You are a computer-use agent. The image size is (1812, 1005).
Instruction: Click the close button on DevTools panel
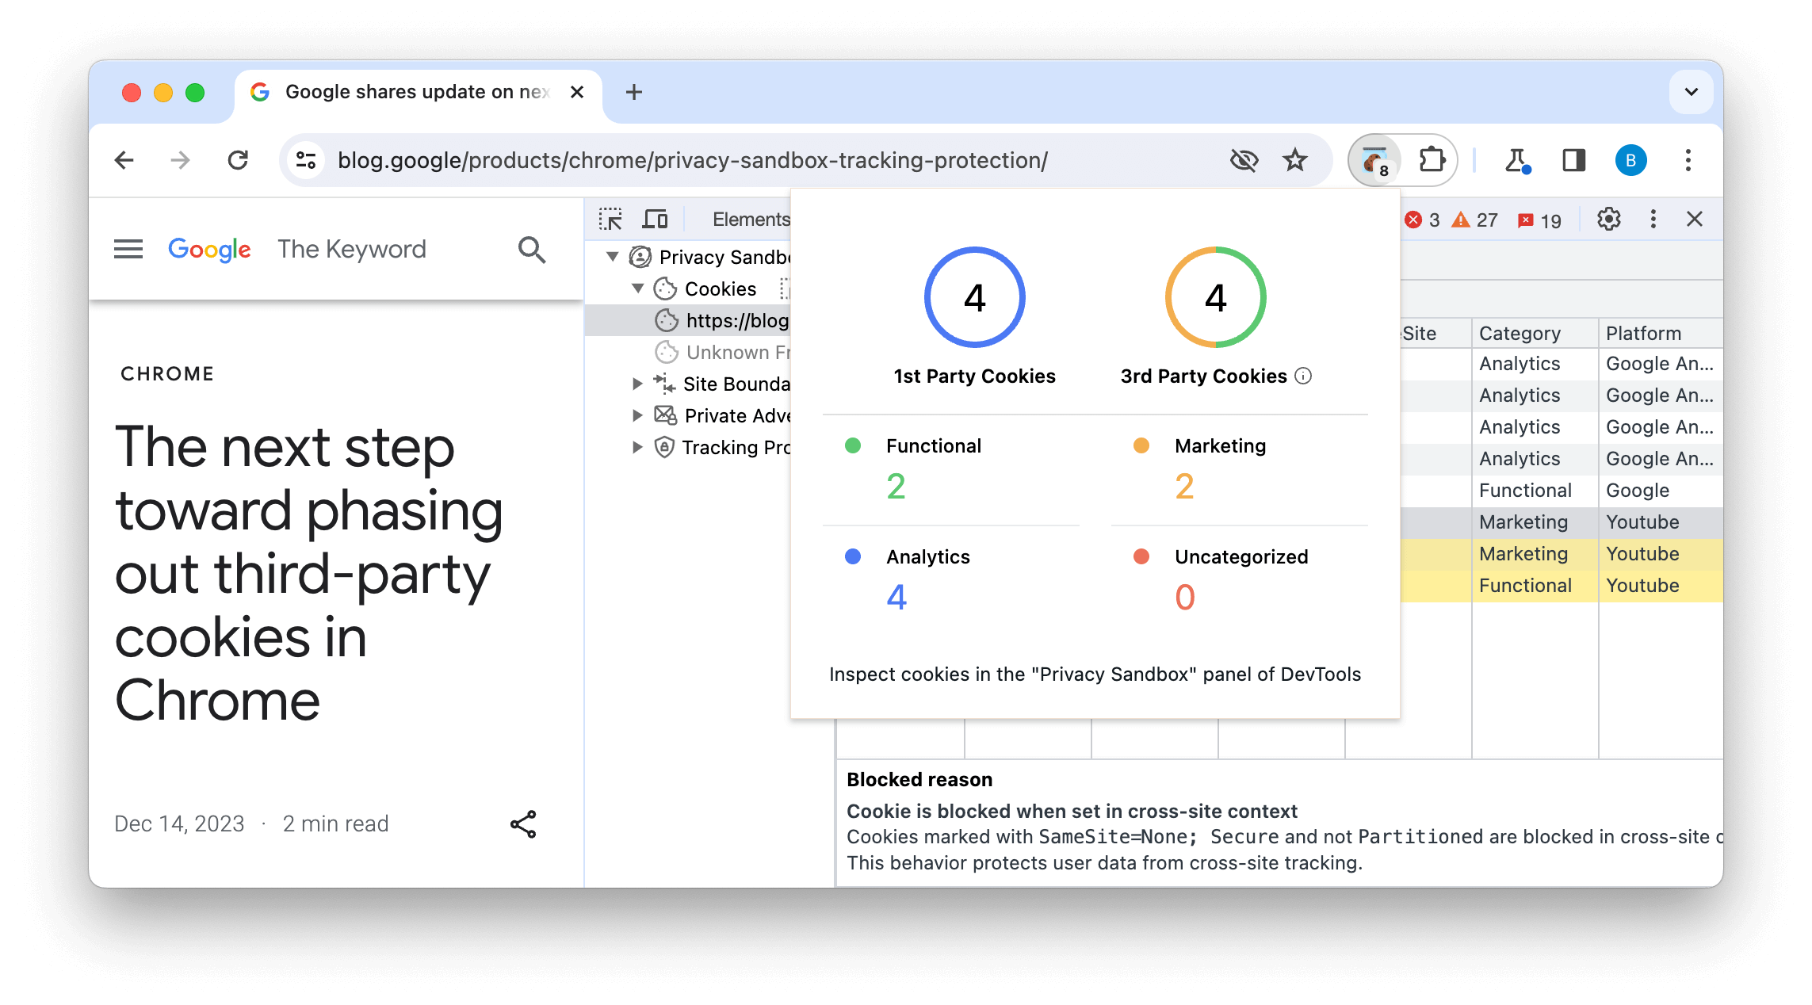point(1697,219)
